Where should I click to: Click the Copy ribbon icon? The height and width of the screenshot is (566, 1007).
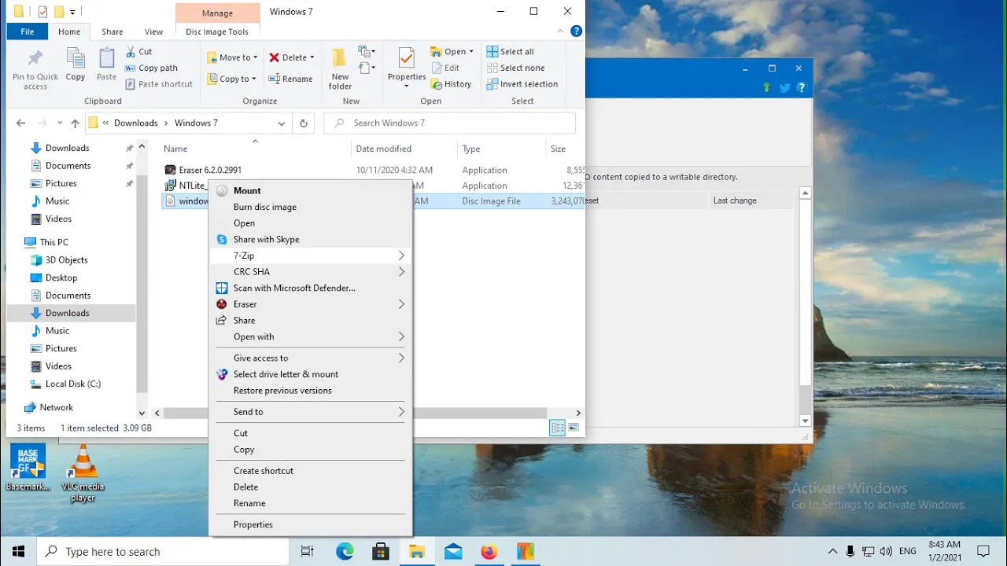pos(76,64)
